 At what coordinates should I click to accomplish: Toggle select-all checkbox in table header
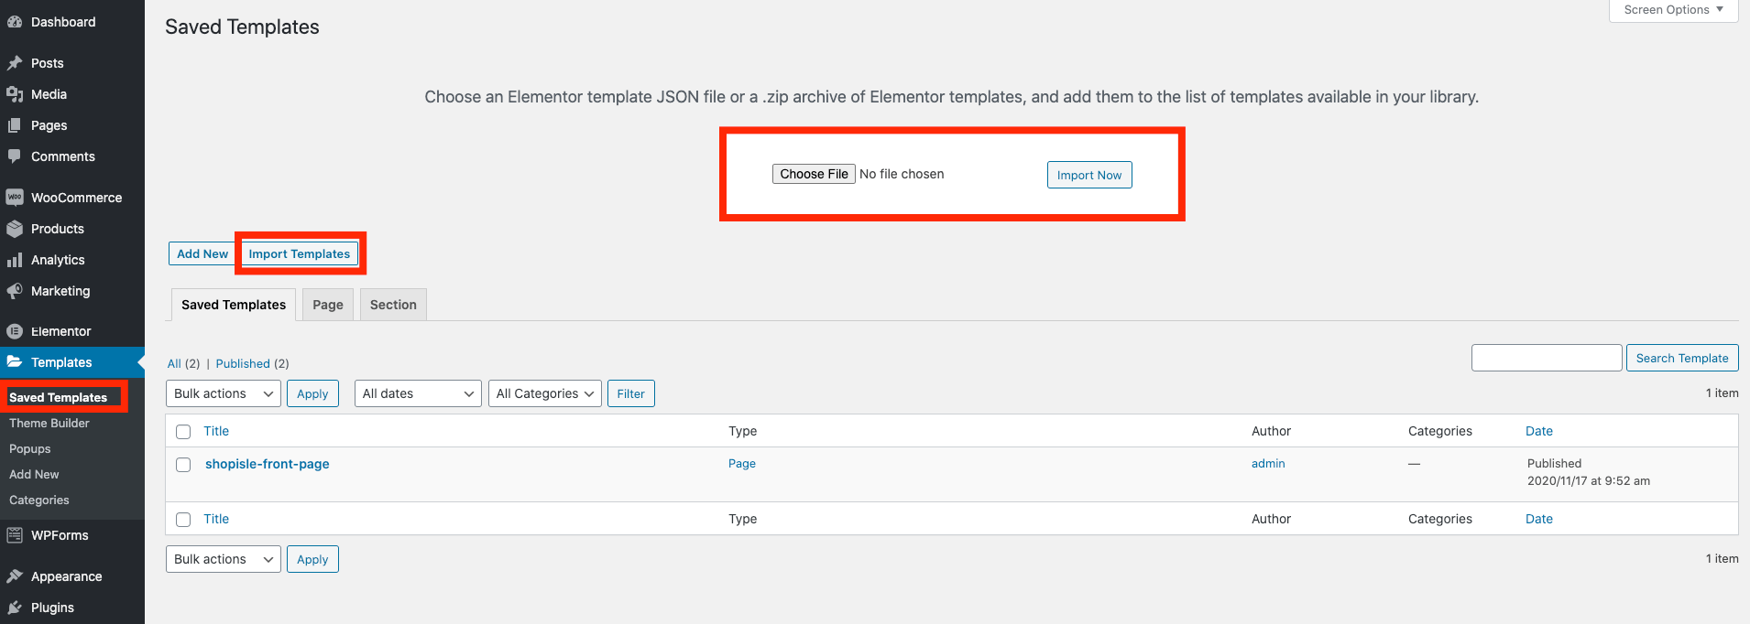[x=183, y=432]
